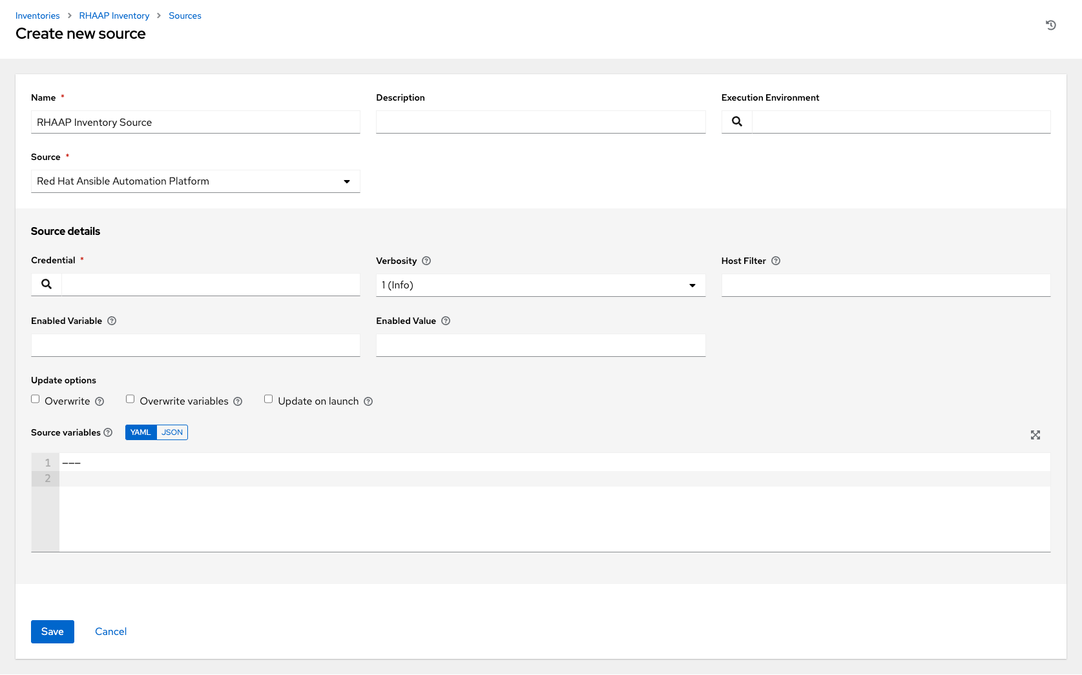This screenshot has height=675, width=1082.
Task: Click the Enabled Value help icon
Action: [445, 321]
